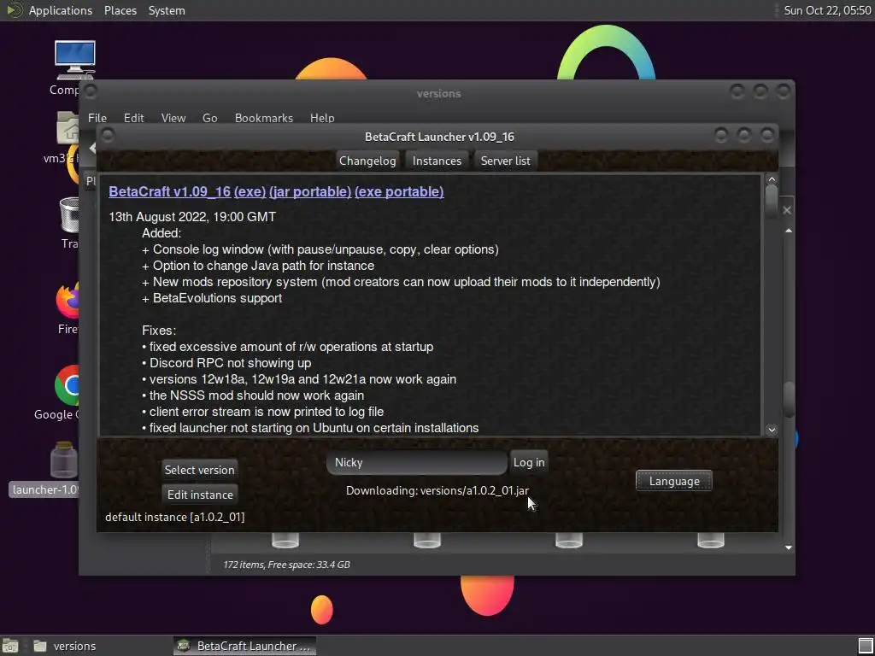Switch to the Instances tab
The width and height of the screenshot is (875, 656).
437,161
